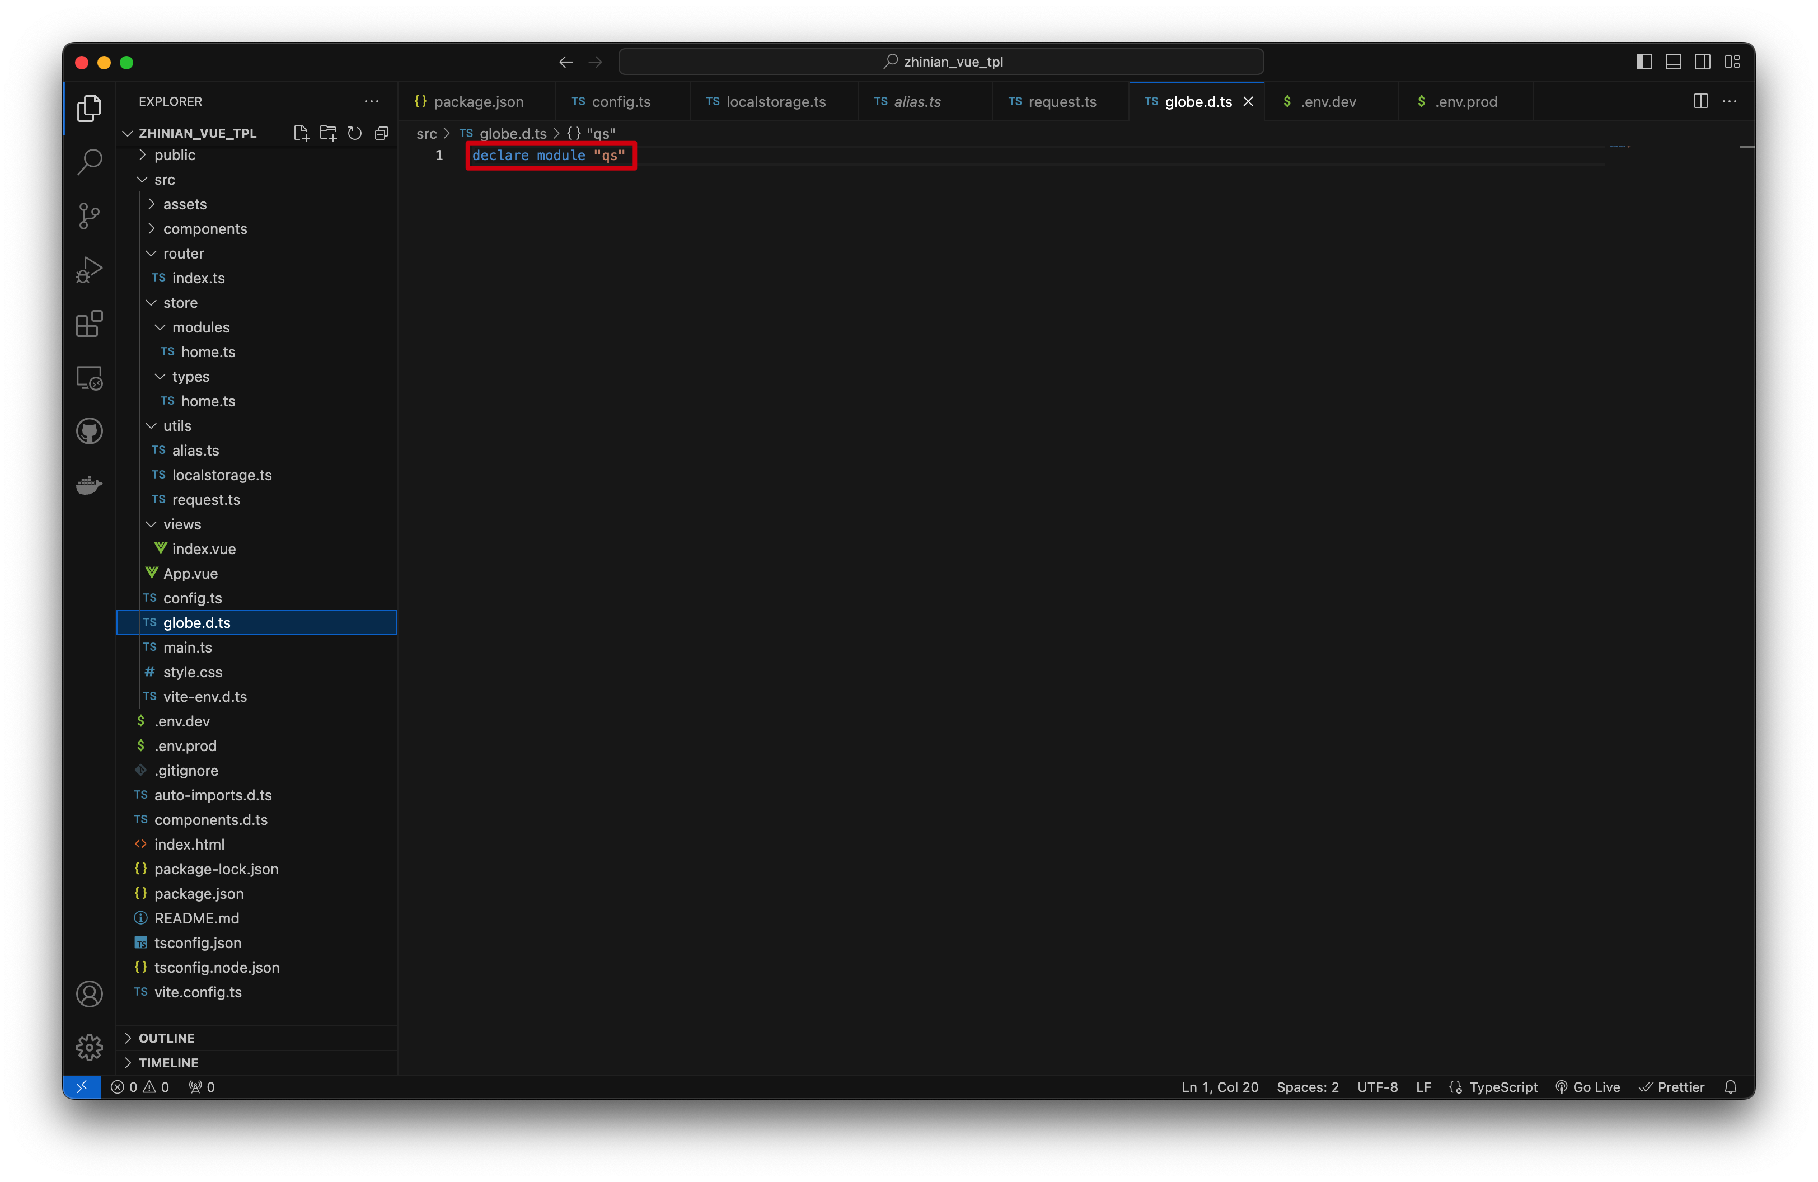Image resolution: width=1818 pixels, height=1182 pixels.
Task: Open App.vue in the explorer
Action: (x=257, y=574)
